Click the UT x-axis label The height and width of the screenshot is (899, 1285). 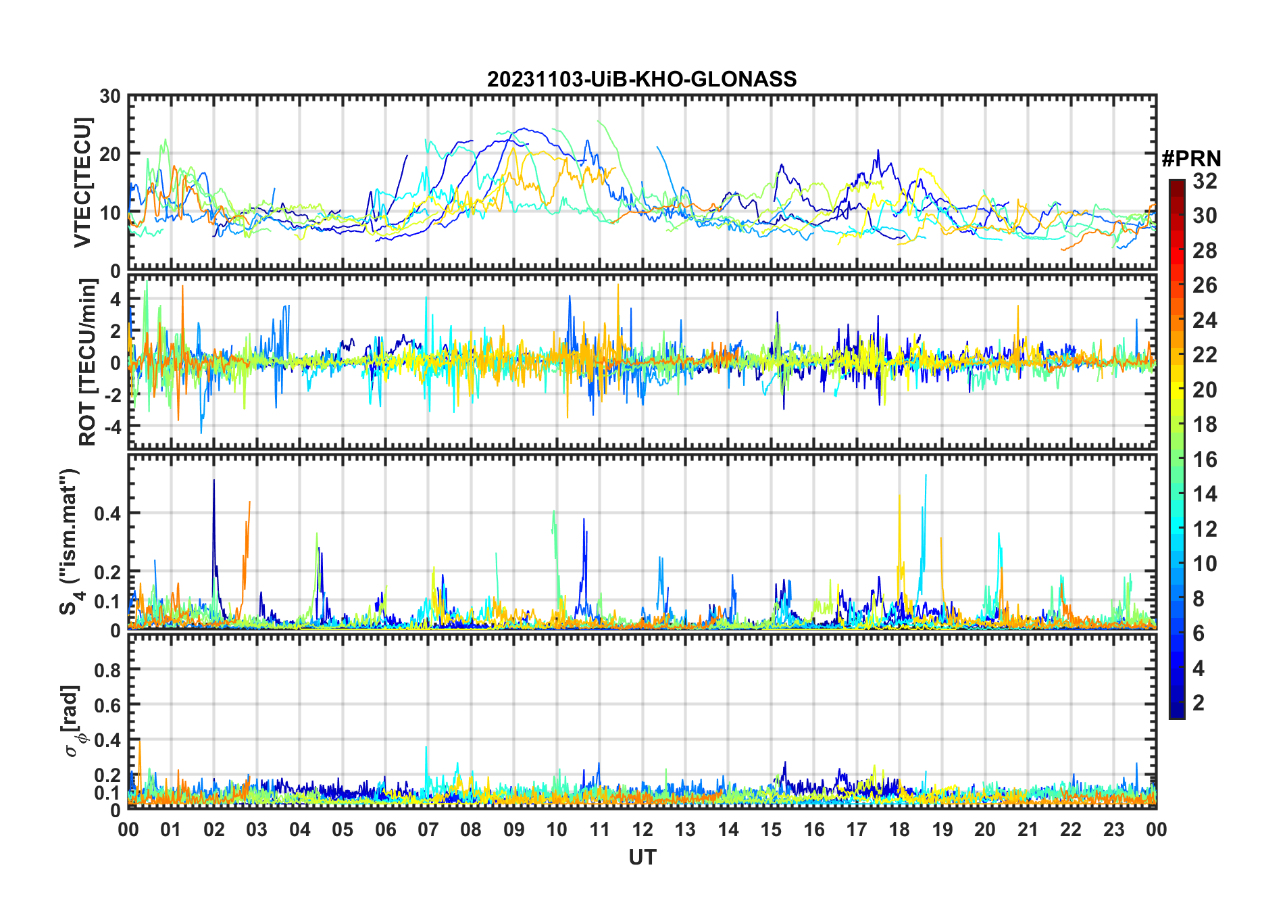point(642,857)
